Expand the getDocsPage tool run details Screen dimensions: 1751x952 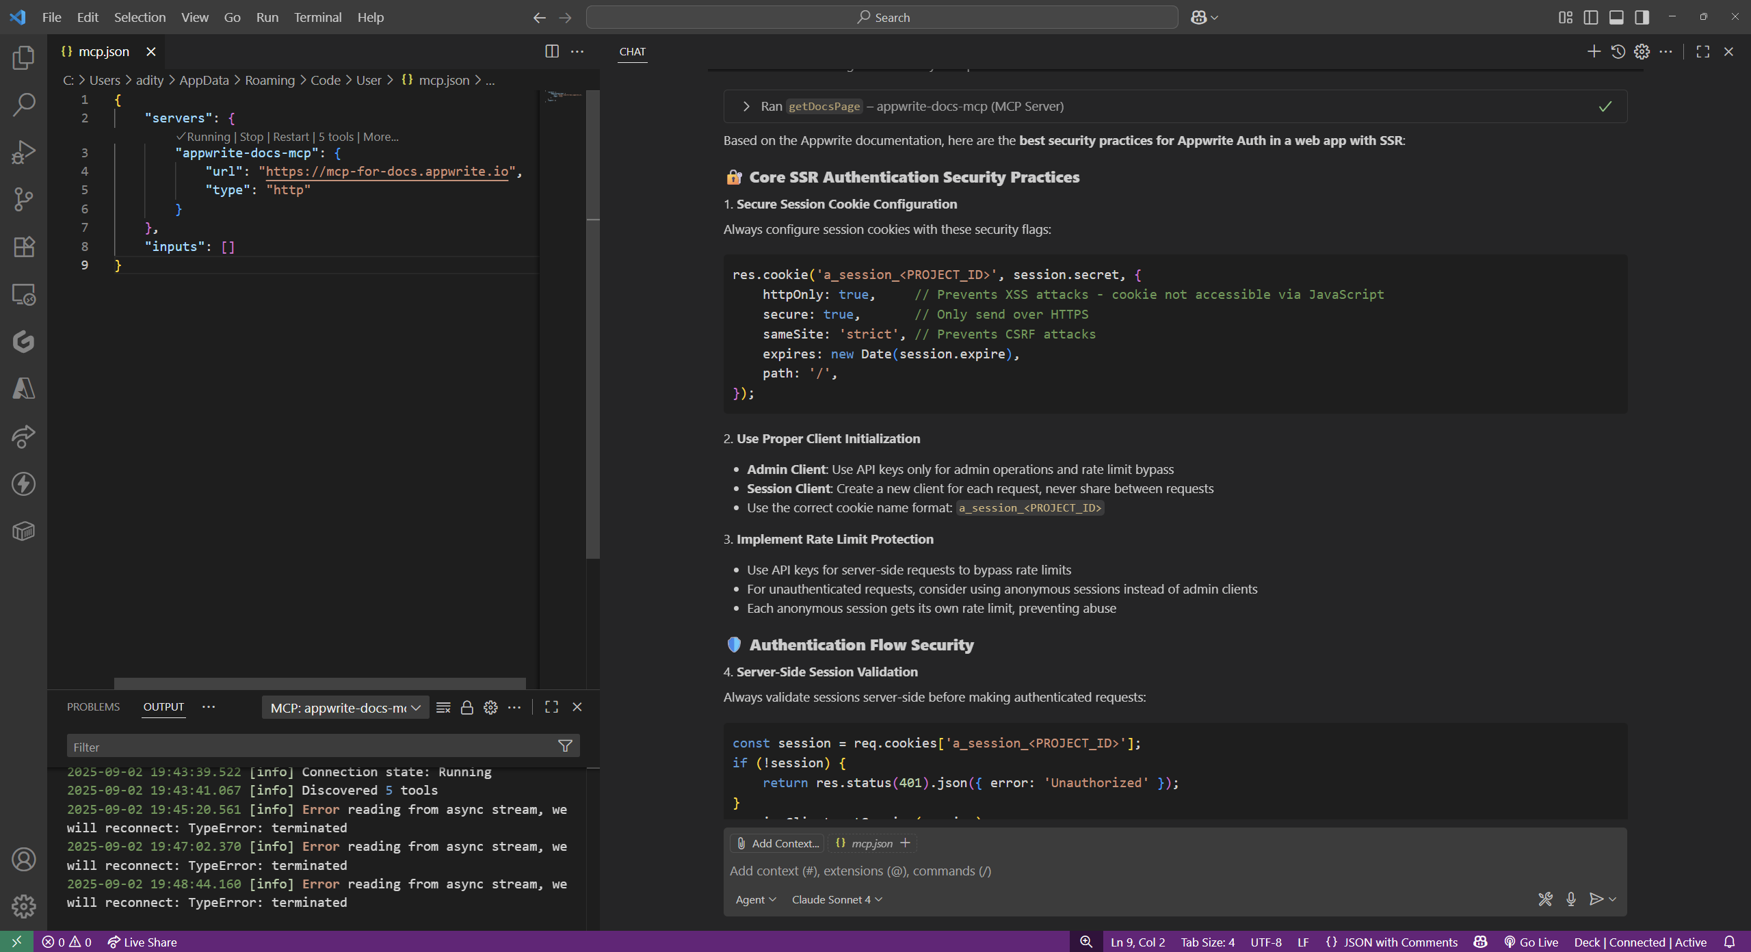[746, 107]
